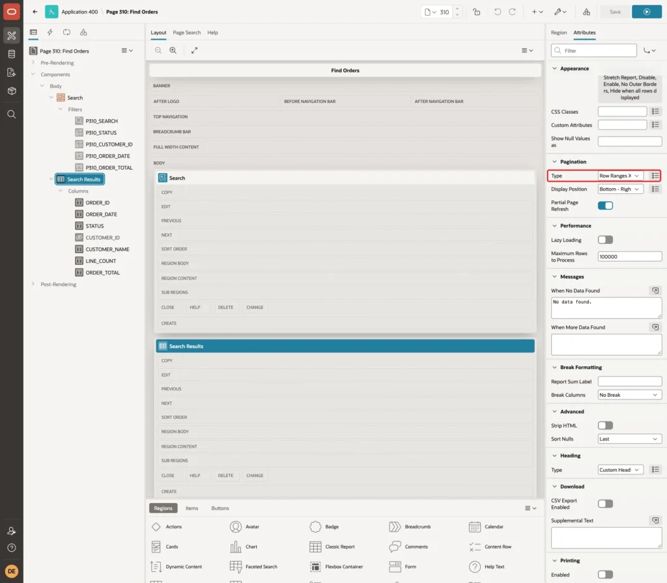Switch to the Region tab

point(558,33)
